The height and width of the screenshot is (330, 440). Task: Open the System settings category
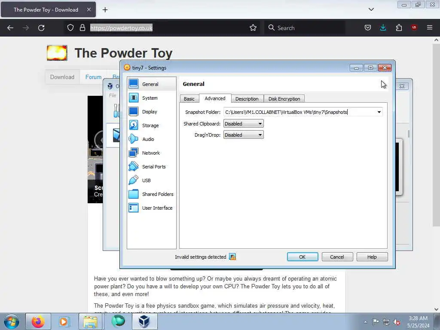pos(152,98)
